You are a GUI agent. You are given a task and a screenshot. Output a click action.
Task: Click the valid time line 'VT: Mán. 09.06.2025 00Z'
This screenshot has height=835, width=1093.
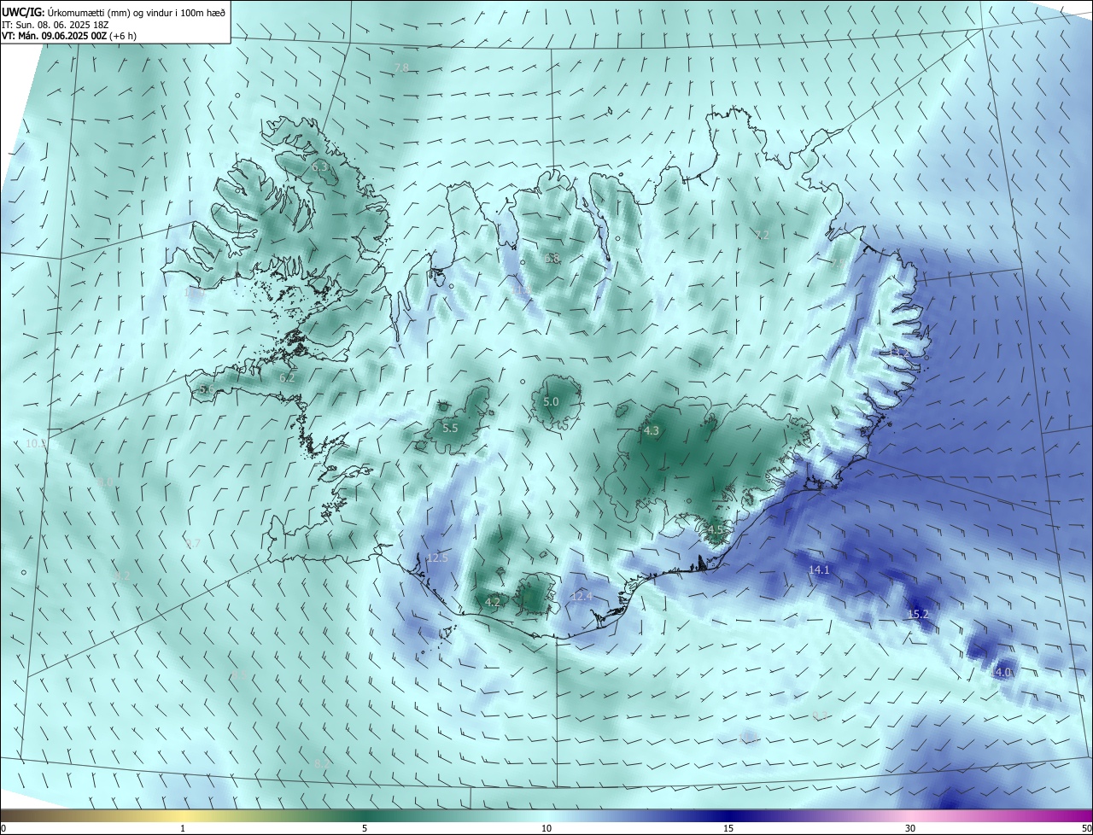[x=56, y=36]
